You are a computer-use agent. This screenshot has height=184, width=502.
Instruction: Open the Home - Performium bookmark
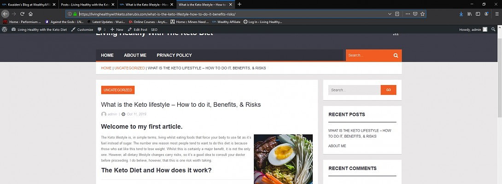tap(22, 22)
